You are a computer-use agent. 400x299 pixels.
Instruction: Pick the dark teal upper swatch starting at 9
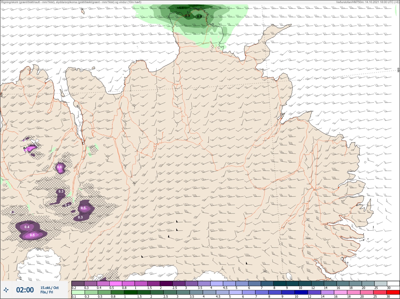292,283
